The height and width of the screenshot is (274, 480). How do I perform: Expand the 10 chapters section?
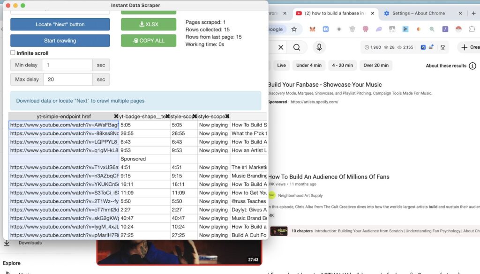coord(302,231)
